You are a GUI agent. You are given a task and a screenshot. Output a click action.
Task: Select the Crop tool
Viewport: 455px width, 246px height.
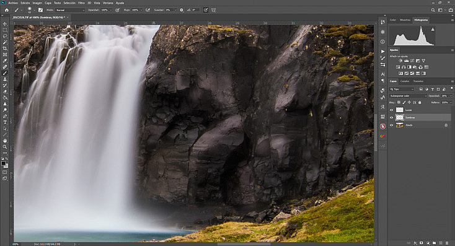click(5, 48)
